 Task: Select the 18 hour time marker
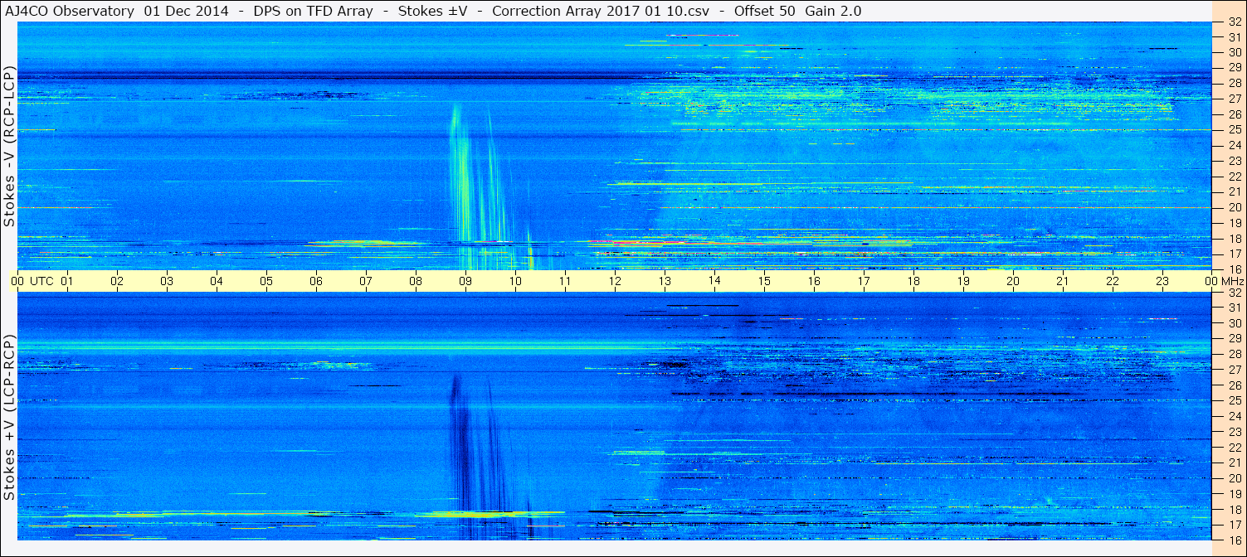click(913, 282)
